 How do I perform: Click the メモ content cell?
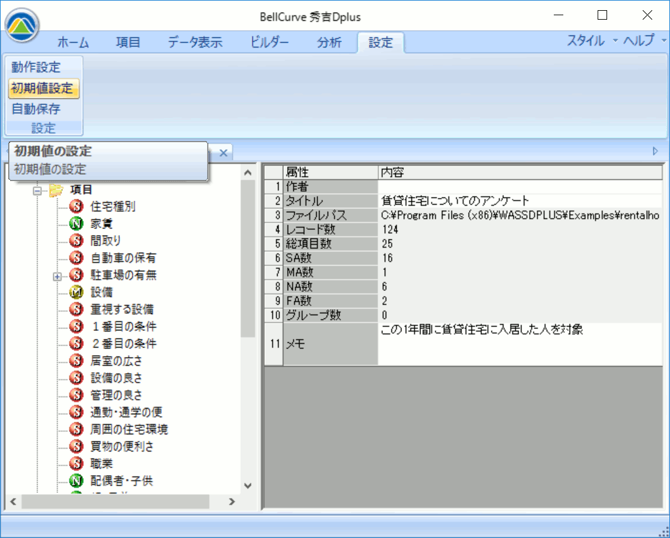(x=520, y=344)
